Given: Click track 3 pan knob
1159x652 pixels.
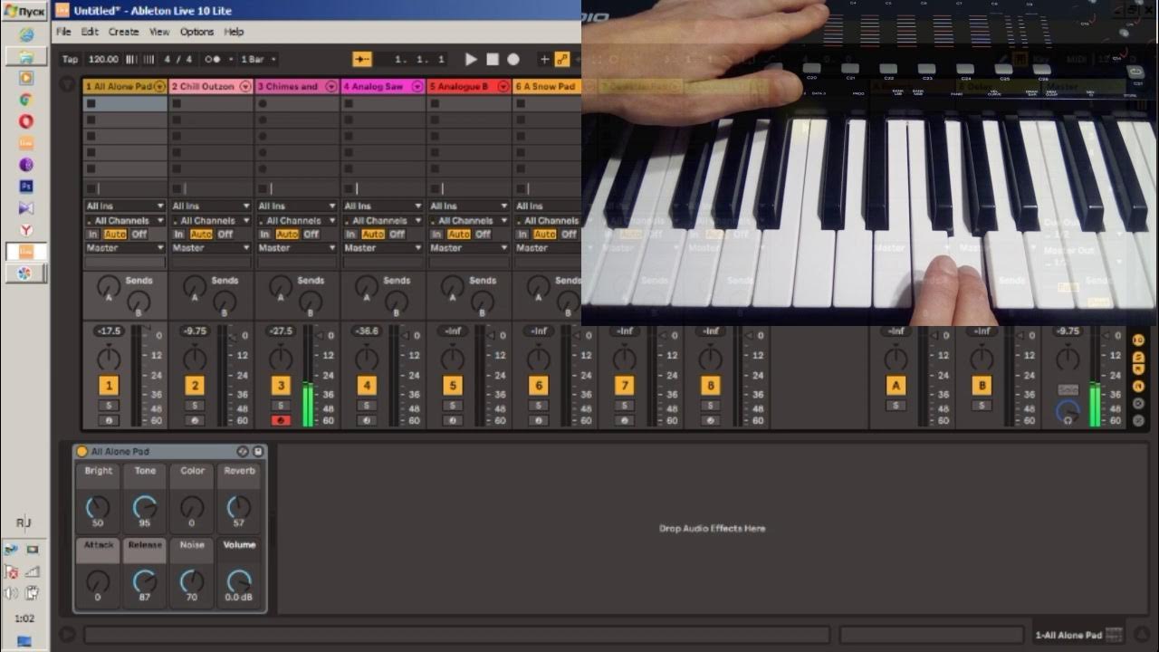Looking at the screenshot, I should tap(281, 359).
